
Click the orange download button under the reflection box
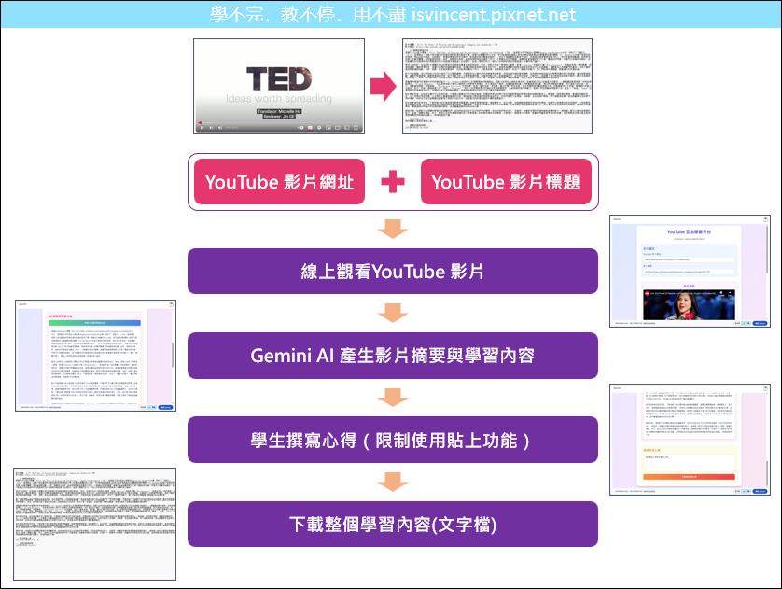point(689,477)
